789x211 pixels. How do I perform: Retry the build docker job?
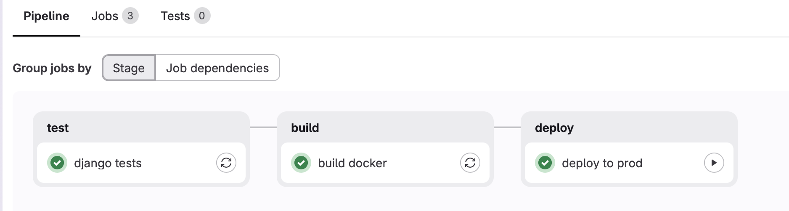click(x=470, y=163)
